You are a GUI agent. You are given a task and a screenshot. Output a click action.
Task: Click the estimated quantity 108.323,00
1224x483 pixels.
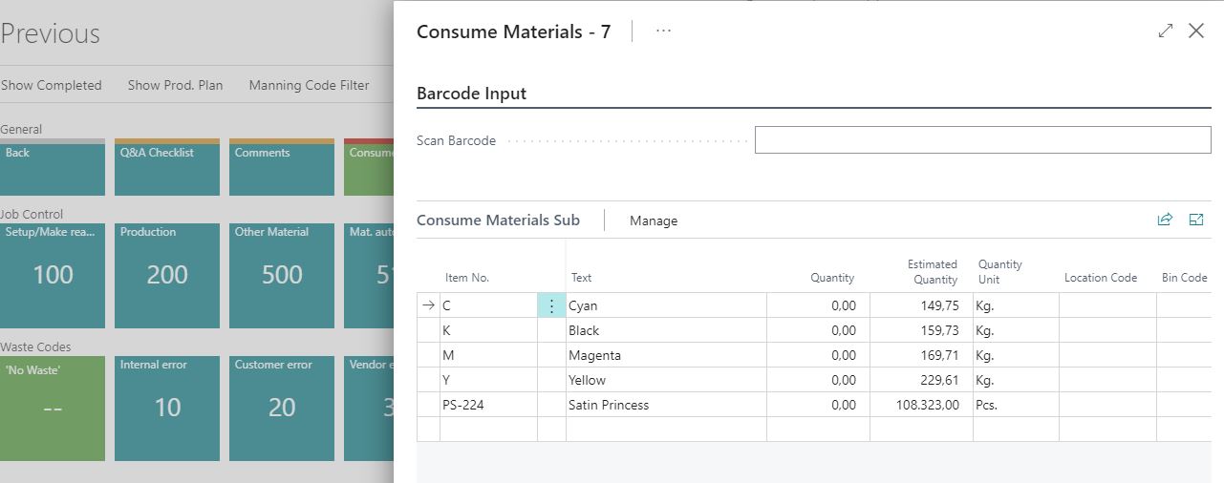(921, 405)
